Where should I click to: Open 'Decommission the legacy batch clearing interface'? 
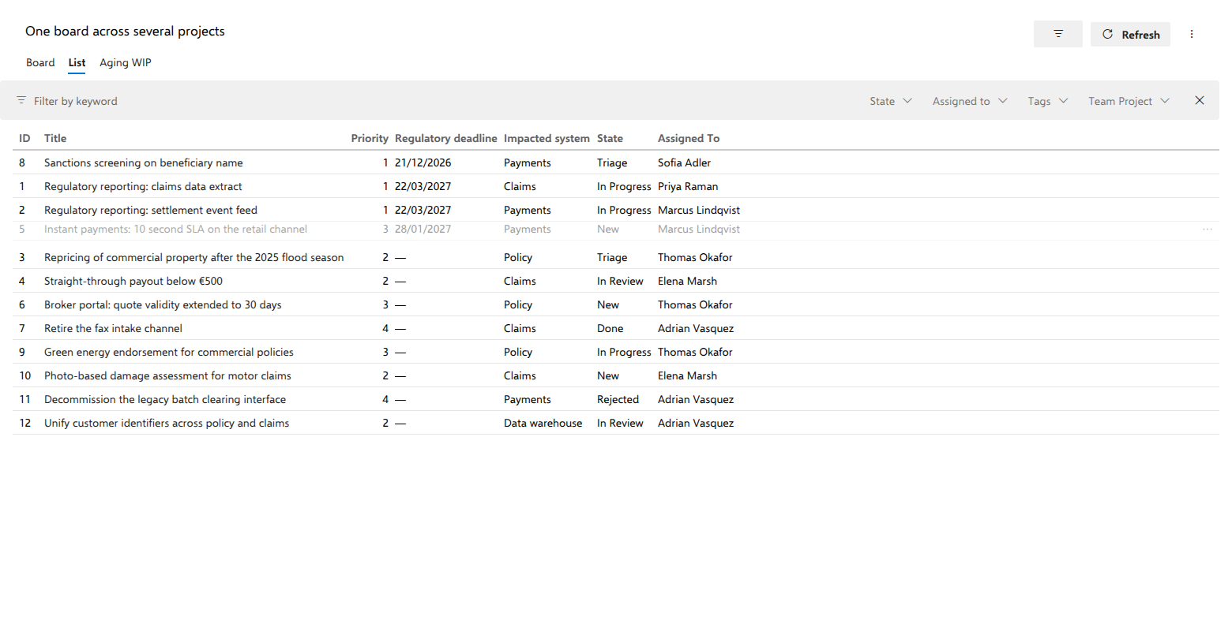[x=165, y=399]
